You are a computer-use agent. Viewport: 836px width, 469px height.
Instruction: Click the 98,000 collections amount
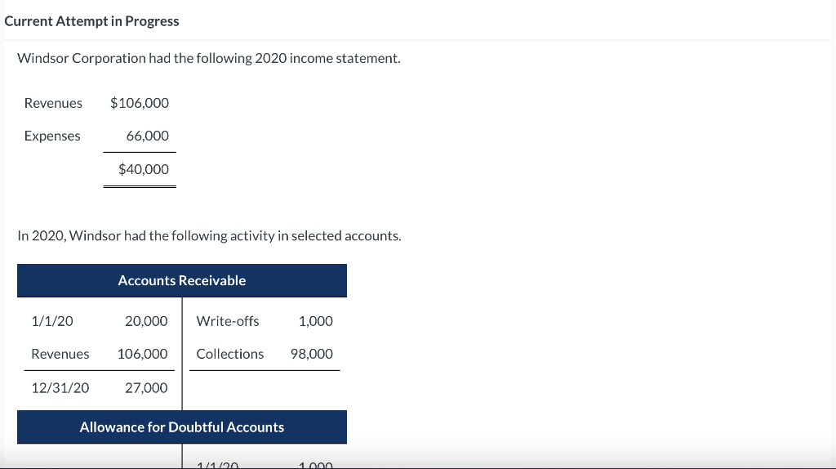point(311,355)
